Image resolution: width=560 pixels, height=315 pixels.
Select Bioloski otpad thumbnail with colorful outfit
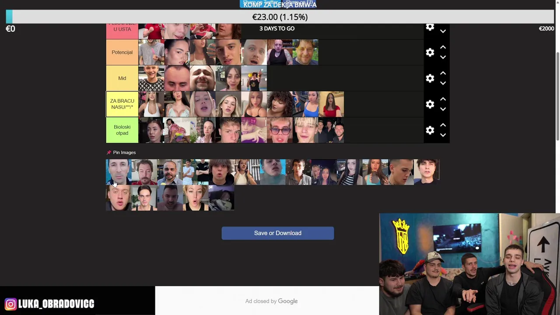(177, 130)
